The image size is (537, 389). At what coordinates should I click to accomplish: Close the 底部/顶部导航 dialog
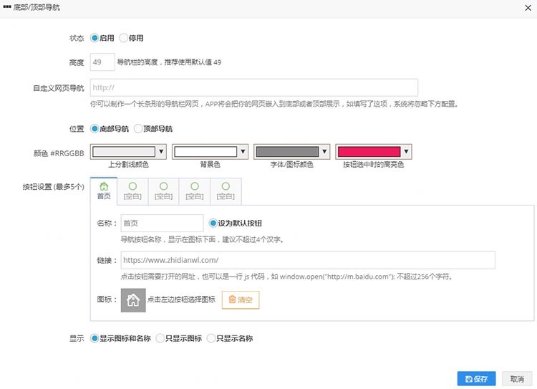528,8
